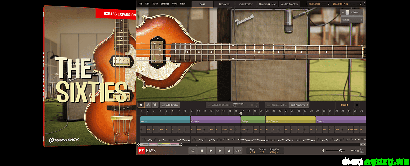410x166 pixels.
Task: Add a new track with the plus button
Action: point(357,105)
